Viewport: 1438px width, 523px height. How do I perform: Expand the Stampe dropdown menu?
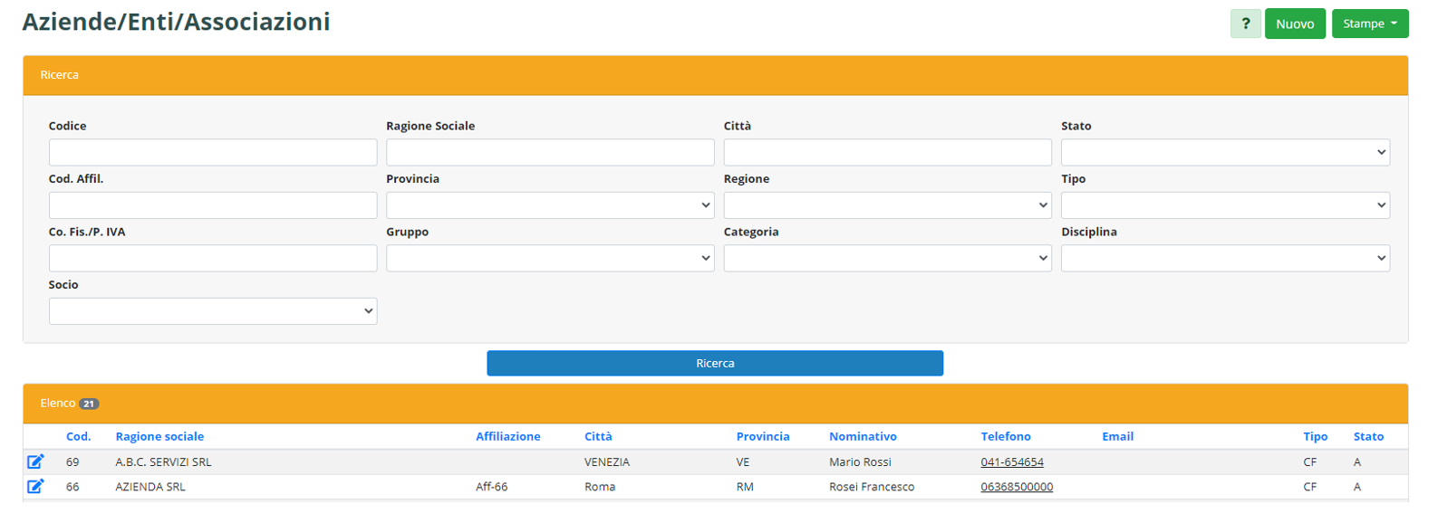pos(1369,24)
